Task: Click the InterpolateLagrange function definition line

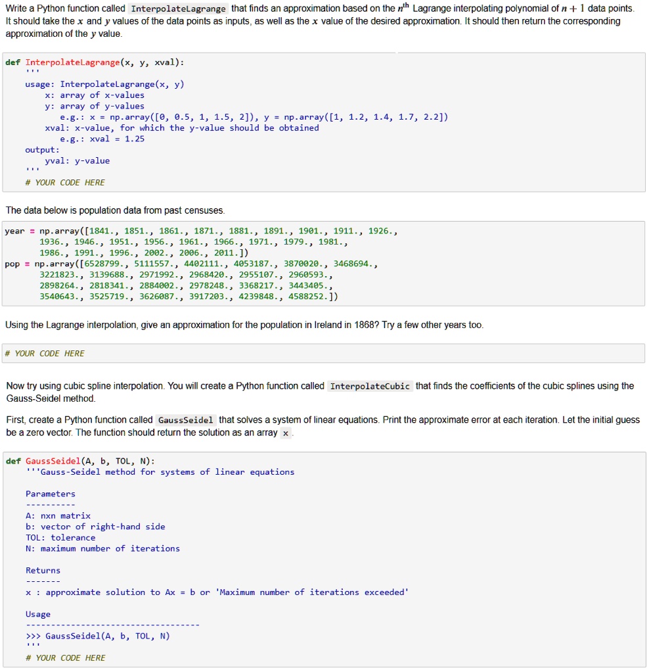Action: (95, 62)
